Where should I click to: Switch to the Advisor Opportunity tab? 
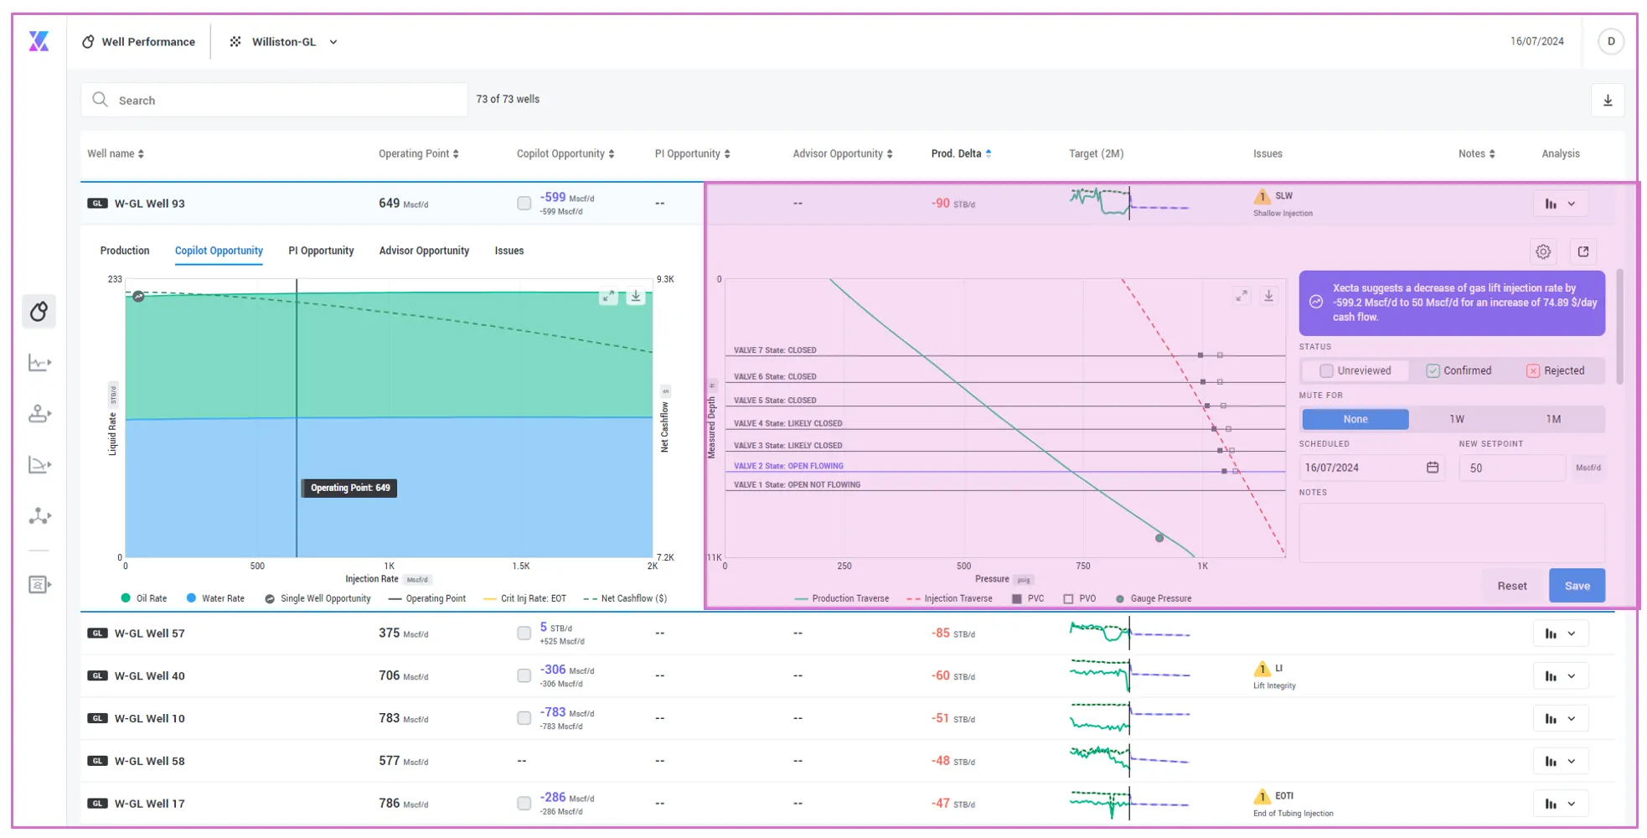click(x=424, y=251)
